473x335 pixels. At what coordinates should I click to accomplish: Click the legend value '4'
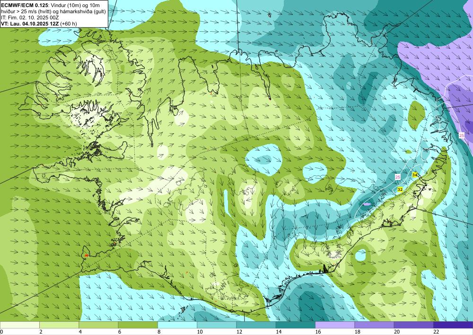click(80, 332)
